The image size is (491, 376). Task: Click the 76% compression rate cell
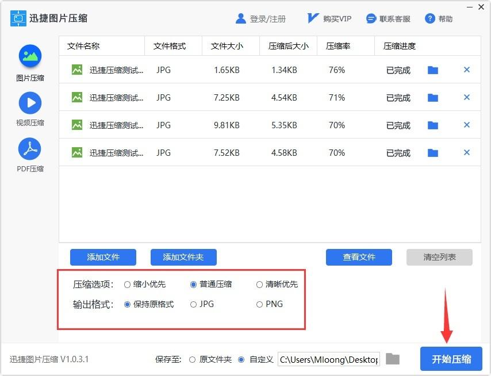336,70
